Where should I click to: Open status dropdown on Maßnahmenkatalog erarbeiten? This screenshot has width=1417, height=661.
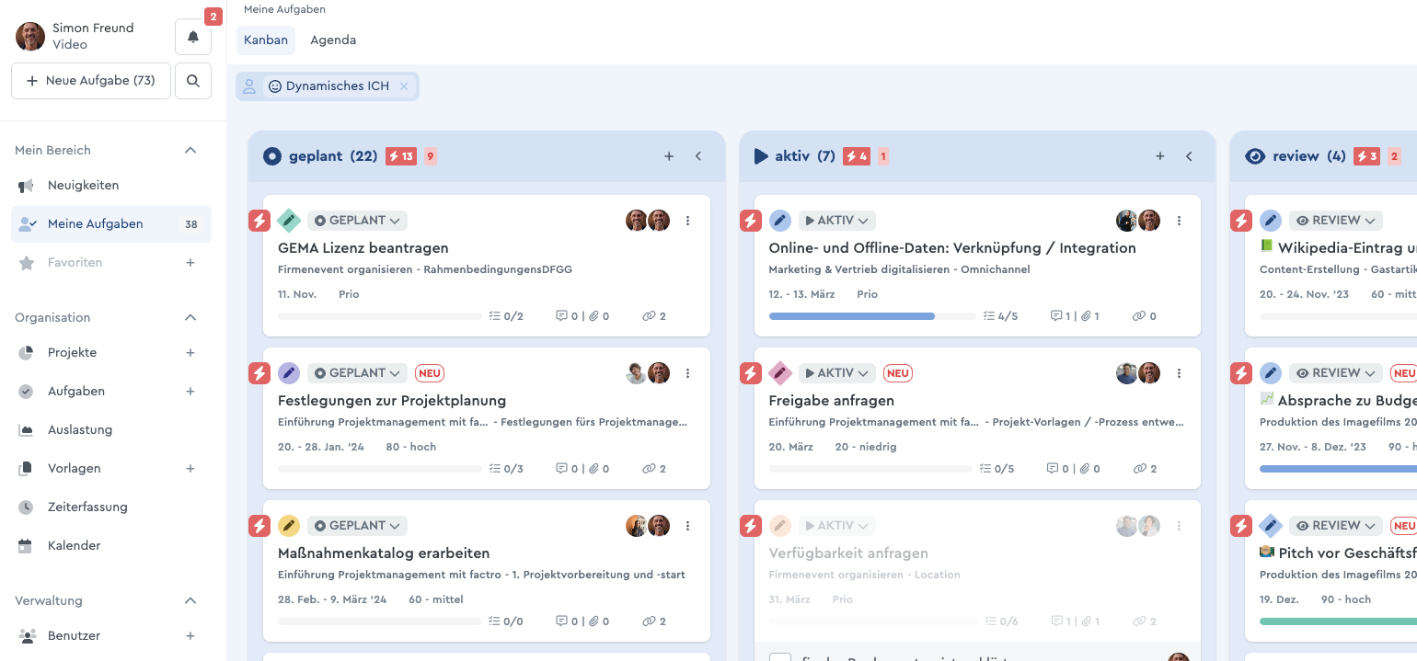358,526
